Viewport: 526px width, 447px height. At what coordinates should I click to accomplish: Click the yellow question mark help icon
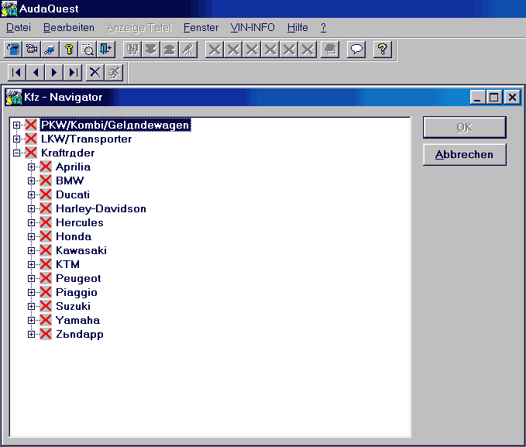point(383,50)
